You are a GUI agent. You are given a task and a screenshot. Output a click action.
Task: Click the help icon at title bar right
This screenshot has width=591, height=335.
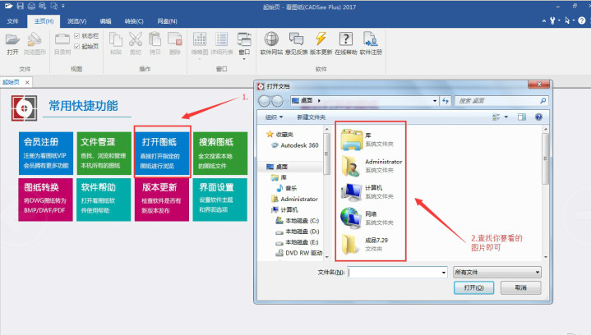point(582,21)
